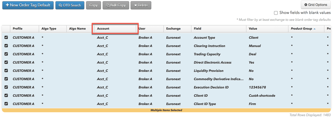Viewport: 333px width, 117px height.
Task: Click the Multiple Items Selected bar
Action: click(166, 110)
